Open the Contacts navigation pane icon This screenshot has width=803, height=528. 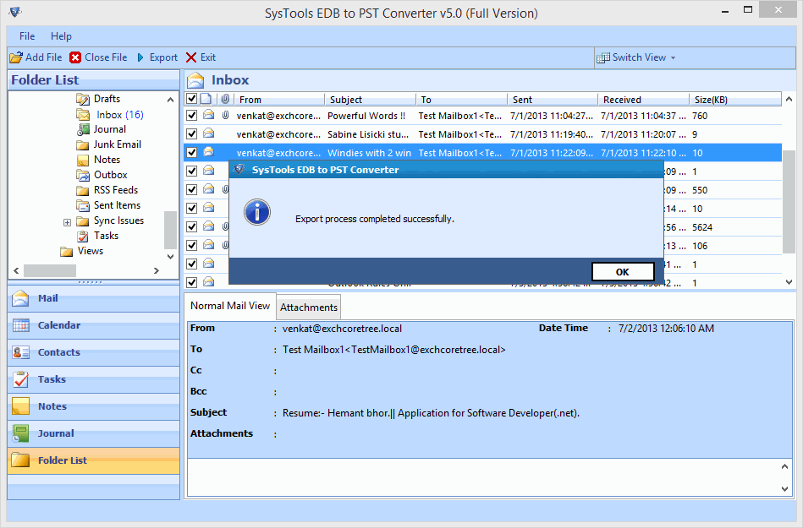(20, 352)
